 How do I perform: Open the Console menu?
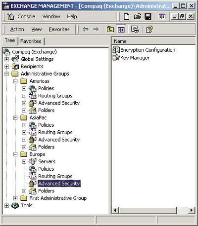(26, 17)
